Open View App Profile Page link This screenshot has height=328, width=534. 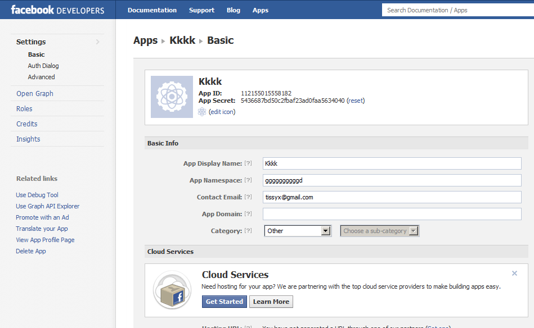45,240
